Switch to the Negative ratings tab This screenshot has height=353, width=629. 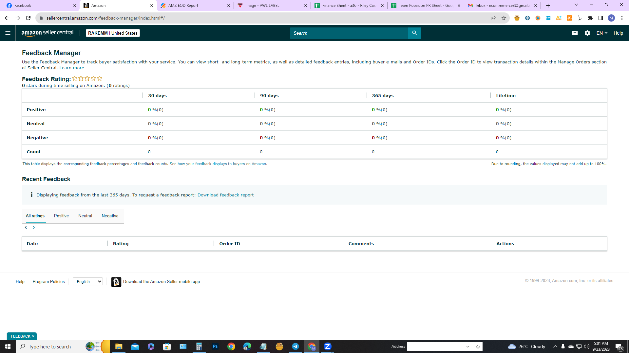coord(110,216)
